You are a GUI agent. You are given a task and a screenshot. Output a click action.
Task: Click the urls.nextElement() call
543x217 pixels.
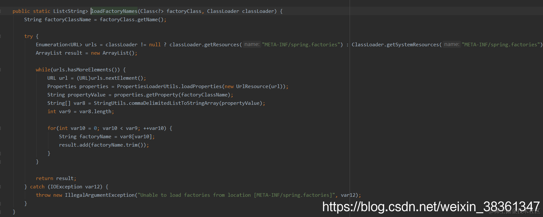(x=117, y=78)
